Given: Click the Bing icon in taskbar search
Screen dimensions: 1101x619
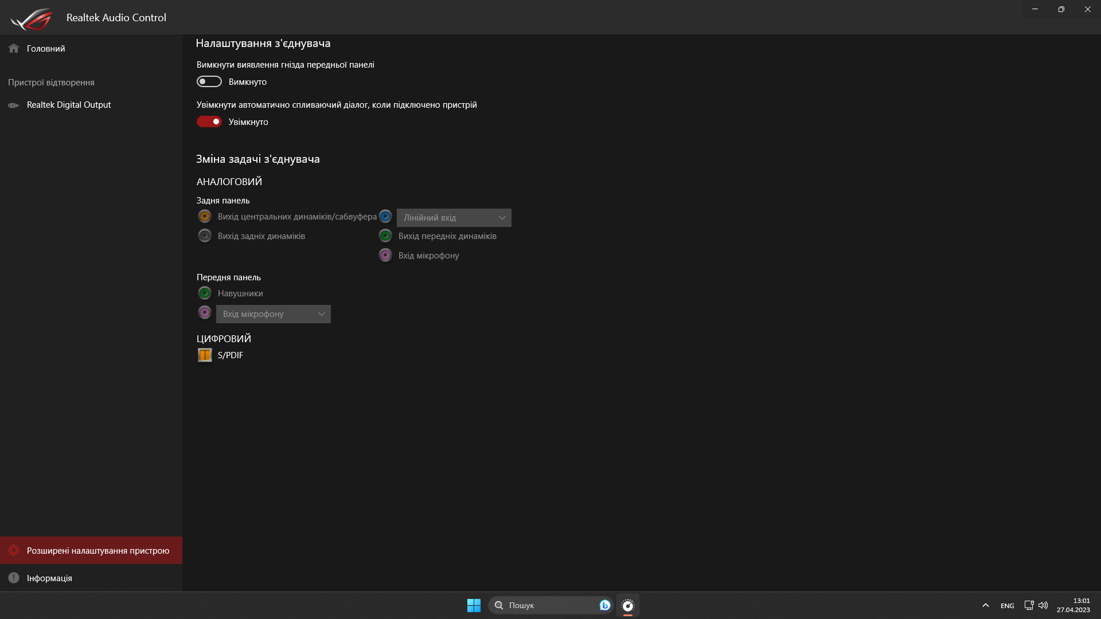Looking at the screenshot, I should [604, 605].
